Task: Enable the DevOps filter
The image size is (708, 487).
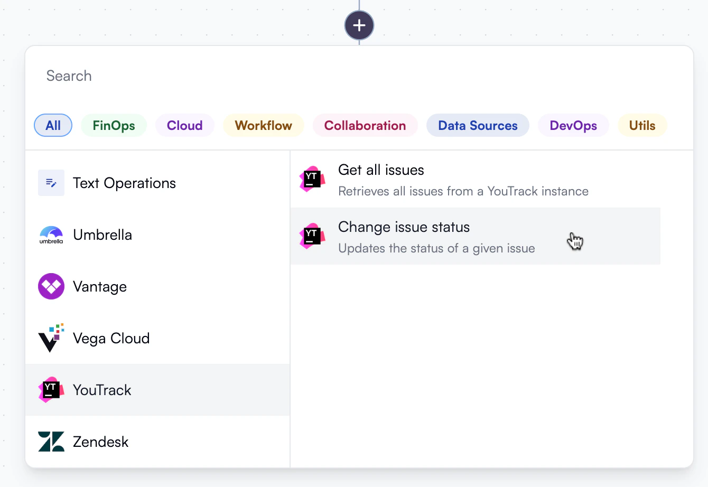Action: 573,125
